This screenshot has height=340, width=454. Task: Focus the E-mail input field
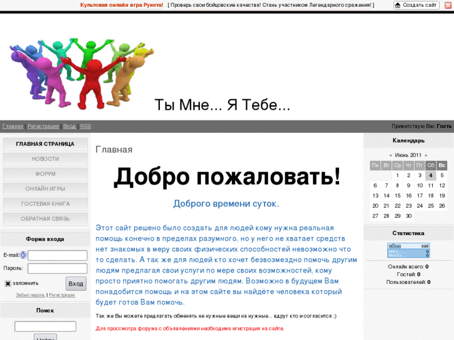pyautogui.click(x=57, y=256)
